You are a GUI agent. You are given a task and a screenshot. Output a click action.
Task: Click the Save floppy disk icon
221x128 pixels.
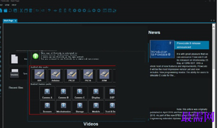[15, 11]
